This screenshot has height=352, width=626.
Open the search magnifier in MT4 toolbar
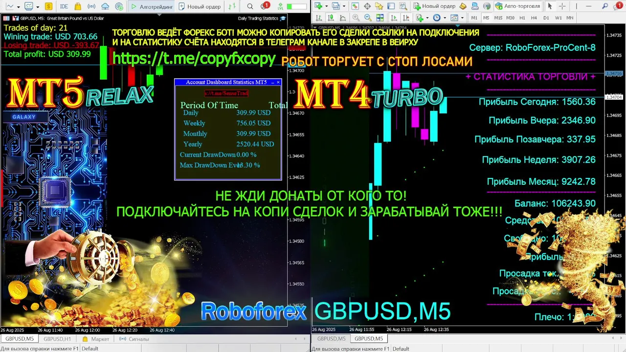pyautogui.click(x=605, y=6)
